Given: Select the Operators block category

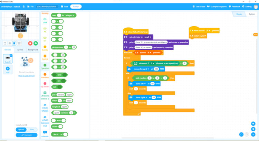Looking at the screenshot, I should [45, 66].
